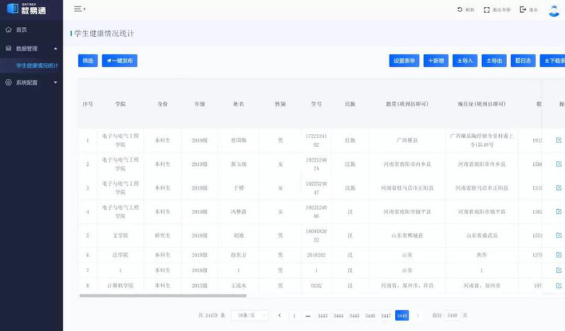Click the hamburger menu collapse icon
Screen dimensions: 565x331
79,9
